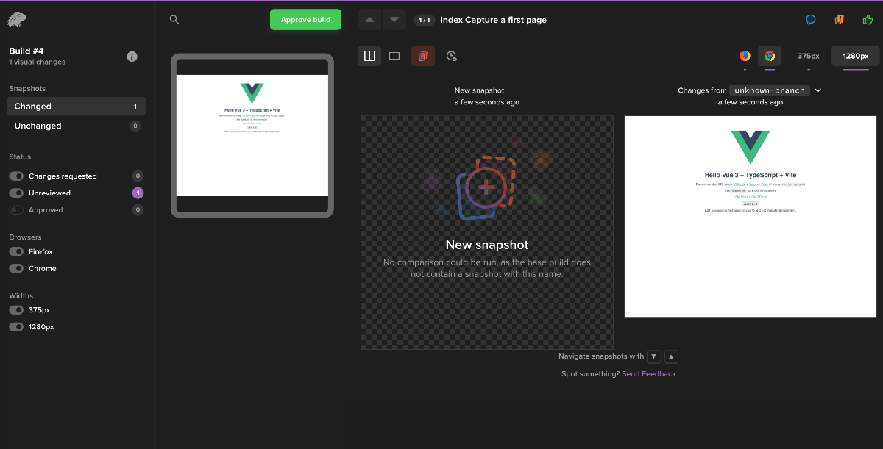This screenshot has width=883, height=449.
Task: Toggle the red diff overlay icon
Action: coord(423,56)
